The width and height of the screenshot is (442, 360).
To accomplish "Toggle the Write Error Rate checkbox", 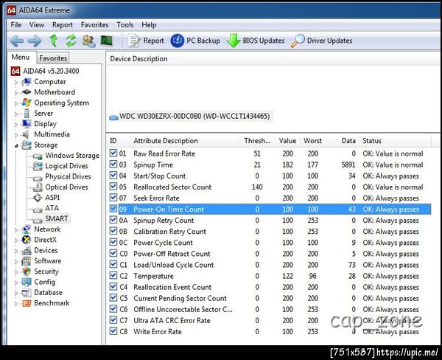I will click(113, 331).
